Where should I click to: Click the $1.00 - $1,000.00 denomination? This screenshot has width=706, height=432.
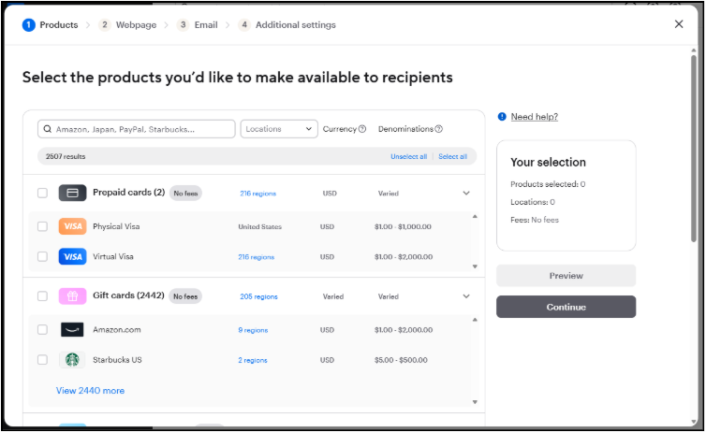point(403,226)
